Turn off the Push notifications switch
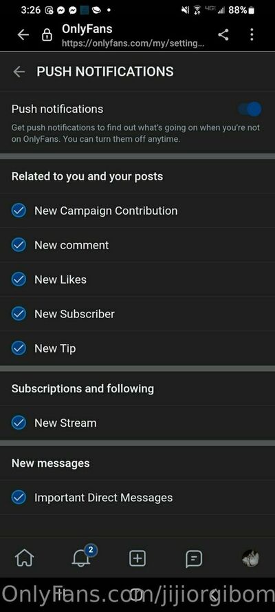The height and width of the screenshot is (612, 275). 250,109
